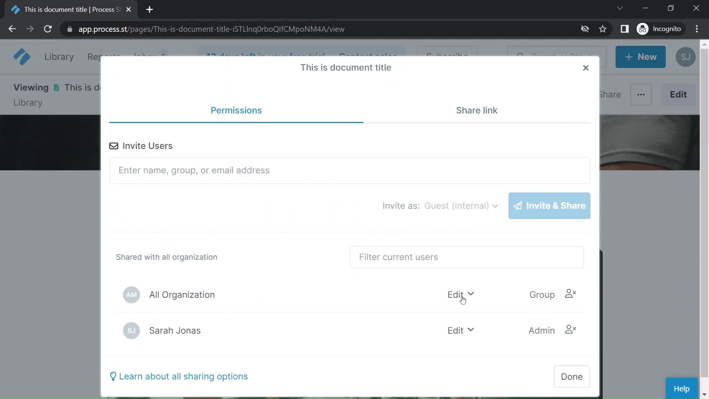Click the bookmark/favorite star icon in browser

click(x=603, y=29)
